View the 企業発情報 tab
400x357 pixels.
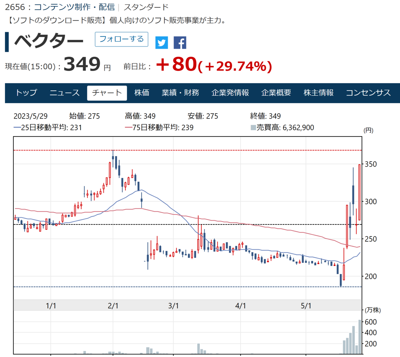[230, 93]
